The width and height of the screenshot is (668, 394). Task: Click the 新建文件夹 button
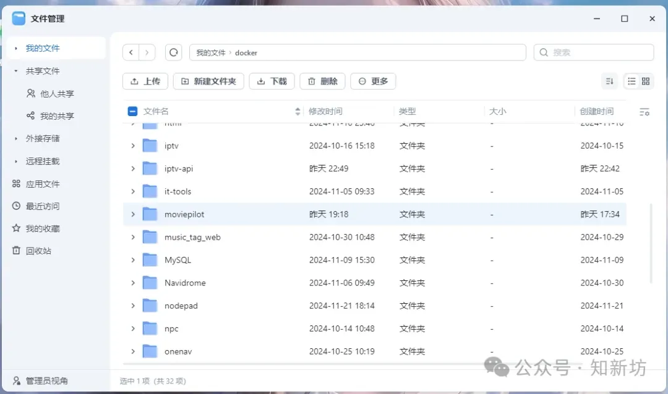[x=208, y=82]
